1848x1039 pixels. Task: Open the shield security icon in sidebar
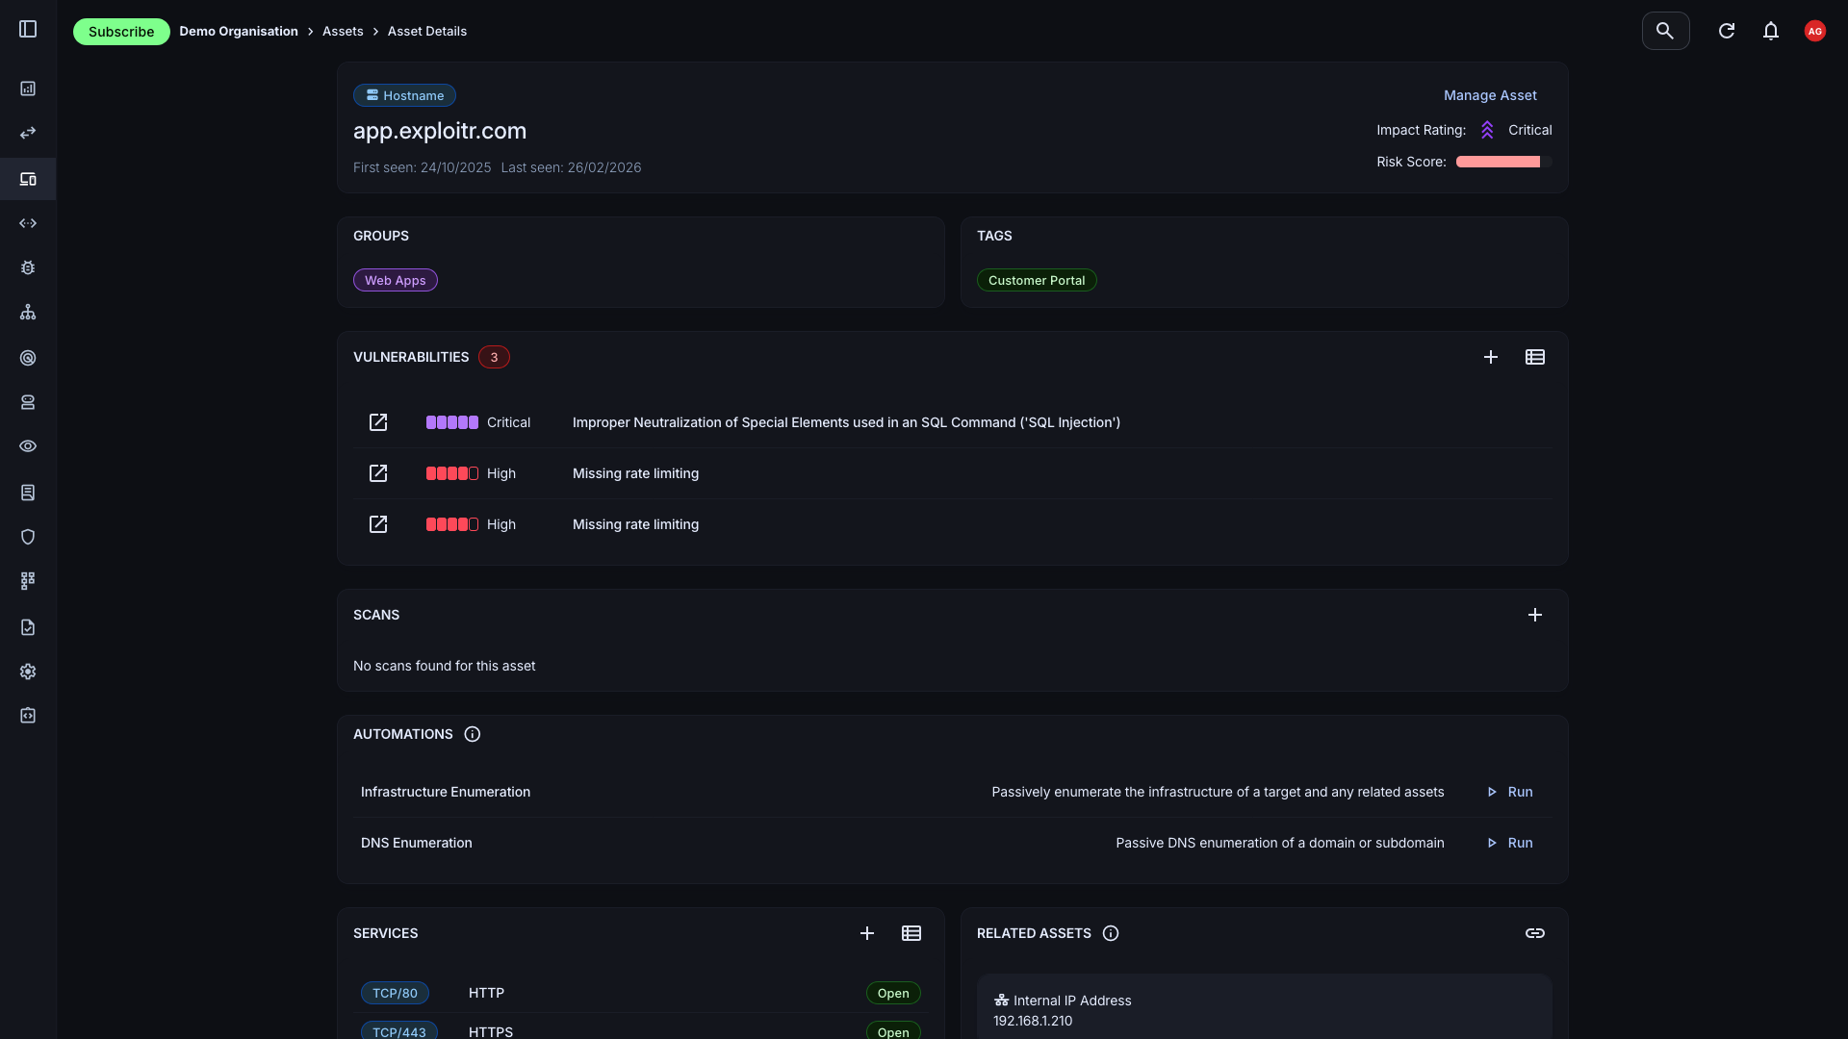(28, 536)
